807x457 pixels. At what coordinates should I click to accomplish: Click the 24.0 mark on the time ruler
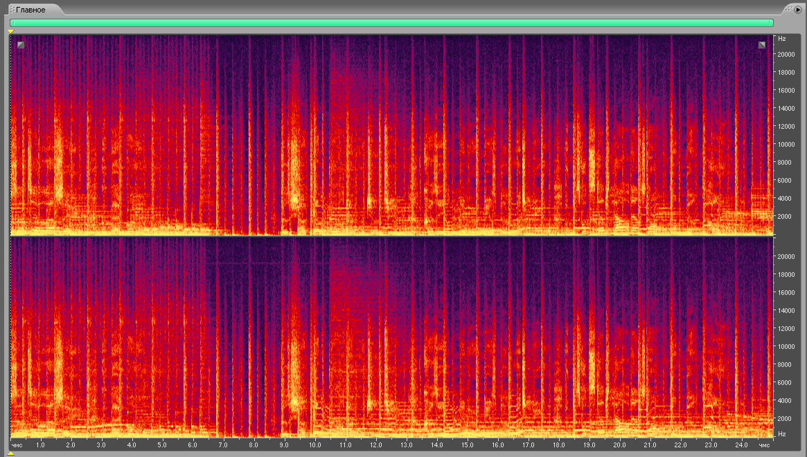click(742, 445)
